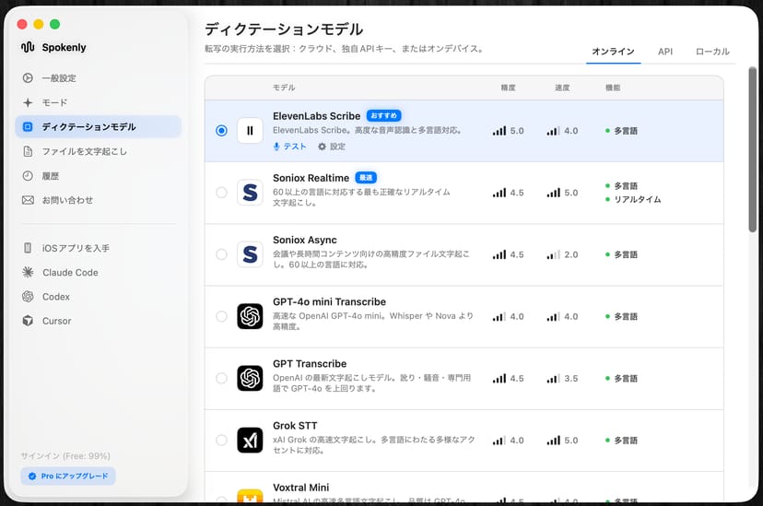This screenshot has width=763, height=506.
Task: Click the Spokenly waveform logo icon
Action: [x=28, y=47]
